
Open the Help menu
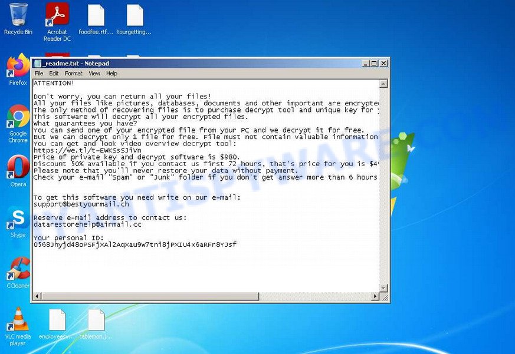click(111, 73)
